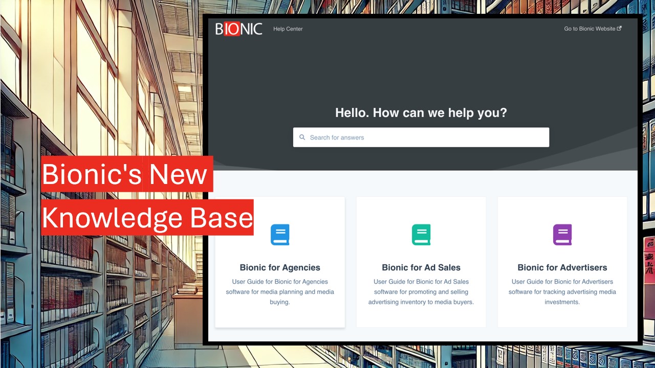Viewport: 655px width, 368px height.
Task: Open the Bionic for Agencies title link
Action: [x=280, y=267]
